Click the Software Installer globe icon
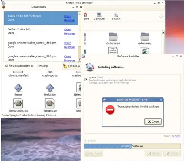Screen dimensions: 184x161 [x=90, y=67]
